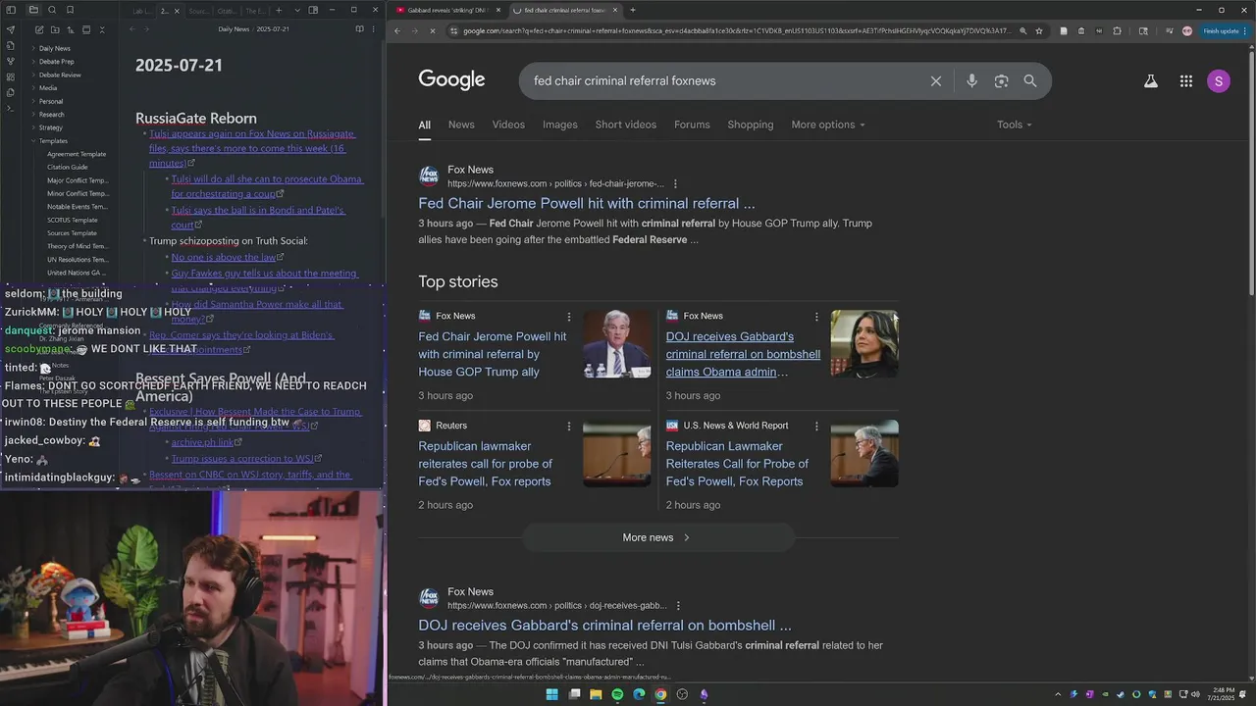Toggle the Obsidian right sidebar icon
1256x706 pixels.
[x=313, y=10]
